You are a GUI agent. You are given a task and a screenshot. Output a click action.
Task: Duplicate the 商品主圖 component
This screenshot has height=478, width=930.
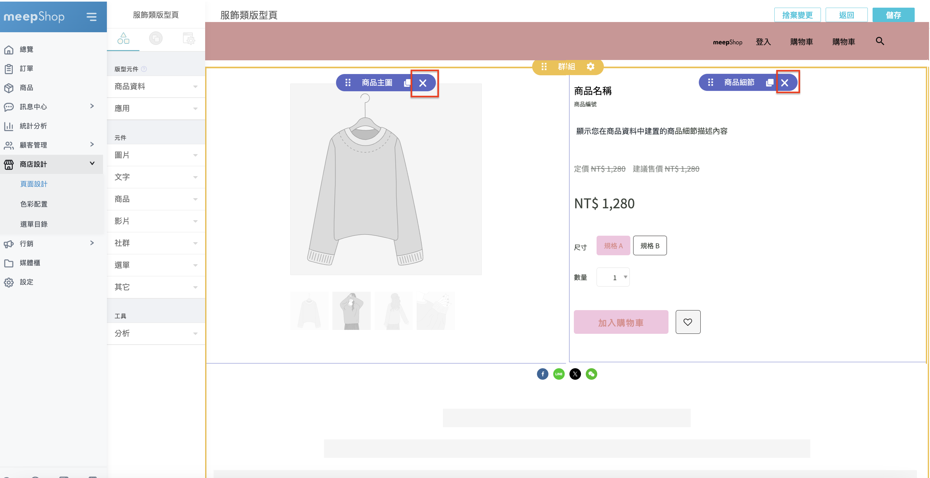tap(407, 83)
